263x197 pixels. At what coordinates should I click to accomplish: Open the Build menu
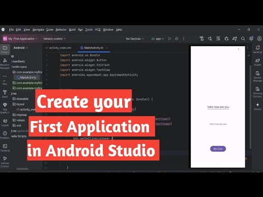(72, 30)
